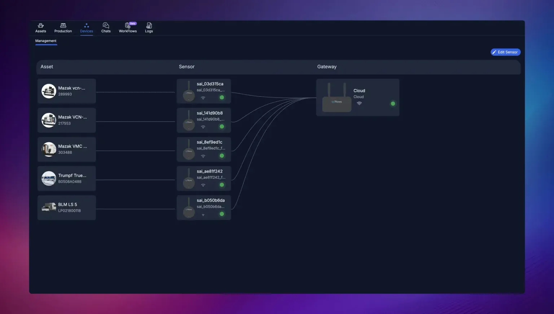
Task: Click serial number LP021800118
Action: click(x=70, y=211)
